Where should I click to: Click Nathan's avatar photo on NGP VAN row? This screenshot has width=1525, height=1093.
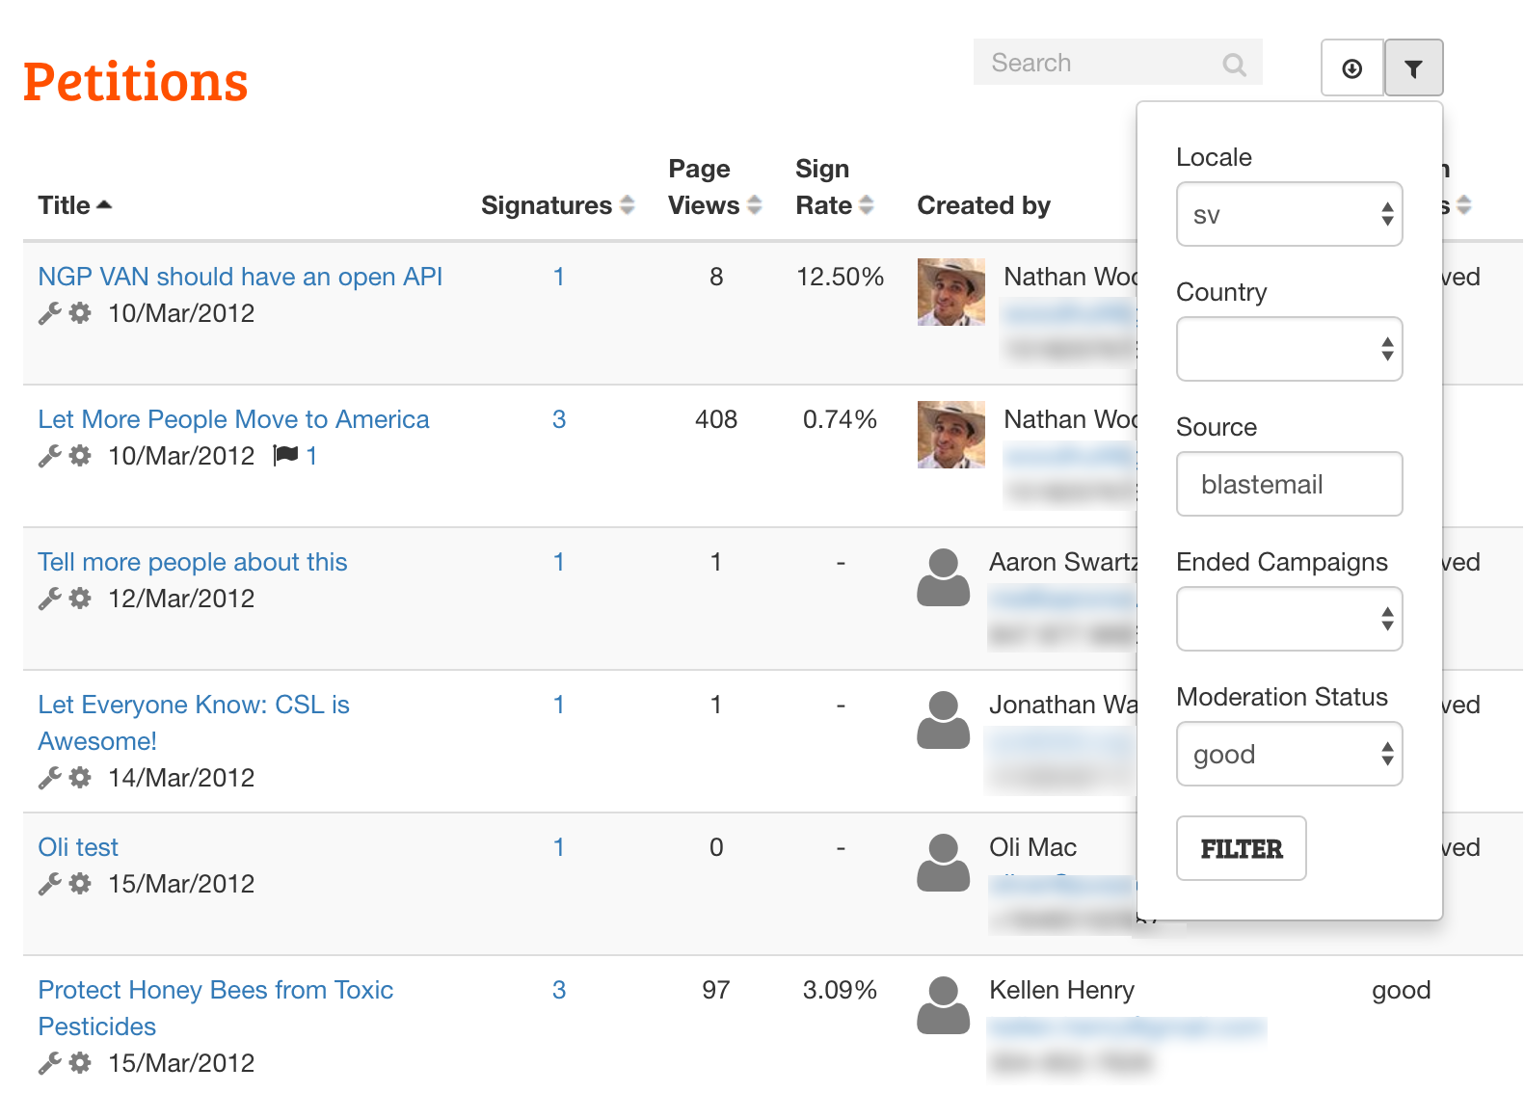click(951, 292)
